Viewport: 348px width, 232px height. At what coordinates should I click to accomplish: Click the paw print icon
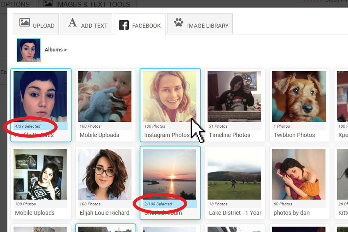tap(179, 22)
